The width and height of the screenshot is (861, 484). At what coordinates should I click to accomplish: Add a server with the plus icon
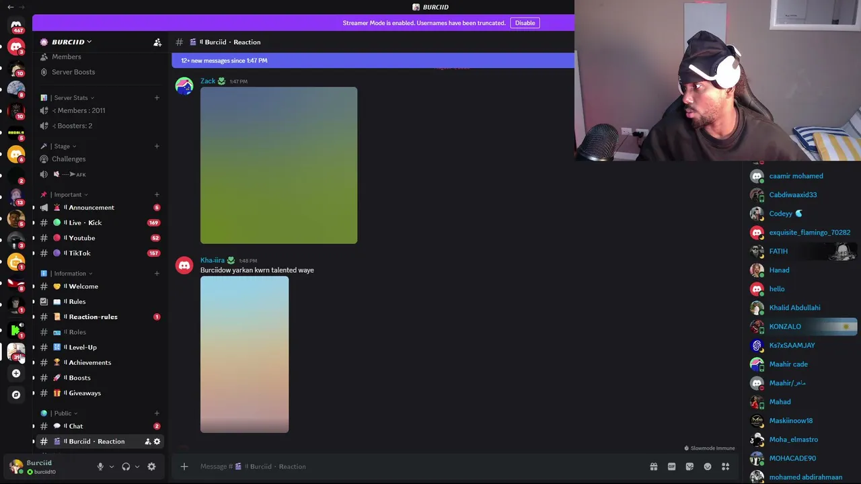[16, 373]
